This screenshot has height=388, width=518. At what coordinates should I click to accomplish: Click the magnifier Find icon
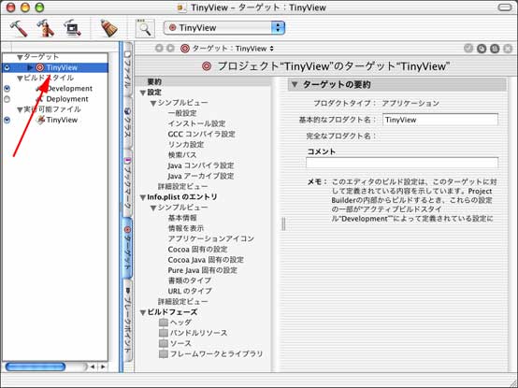pyautogui.click(x=145, y=28)
